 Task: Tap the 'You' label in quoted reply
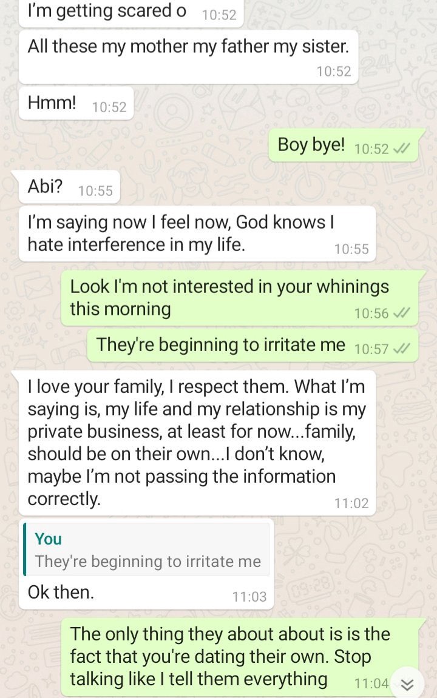pos(48,539)
